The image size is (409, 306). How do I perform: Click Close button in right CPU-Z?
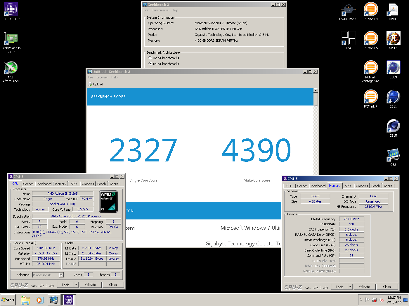(x=387, y=287)
